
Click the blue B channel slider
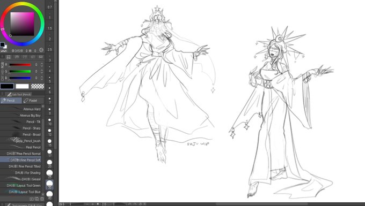(20, 78)
